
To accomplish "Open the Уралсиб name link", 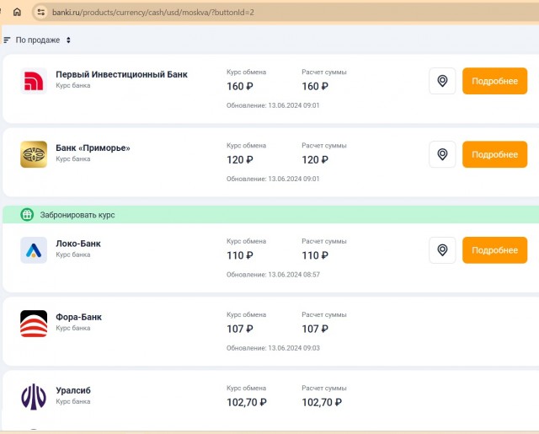I will coord(73,390).
